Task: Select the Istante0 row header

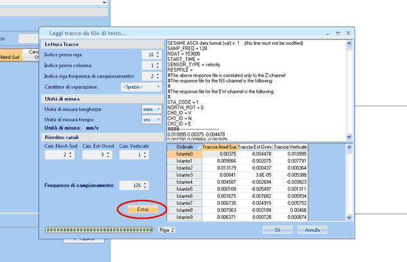Action: (184, 154)
